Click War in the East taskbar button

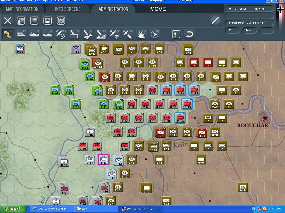tap(141, 209)
